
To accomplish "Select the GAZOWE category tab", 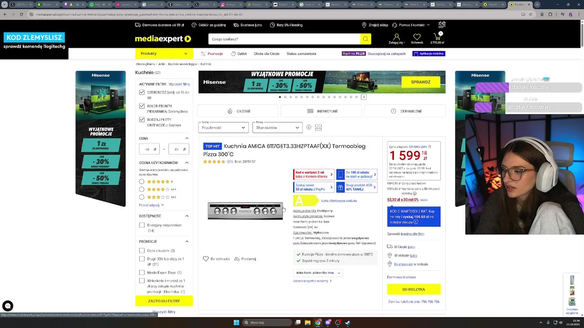I will pos(238,111).
